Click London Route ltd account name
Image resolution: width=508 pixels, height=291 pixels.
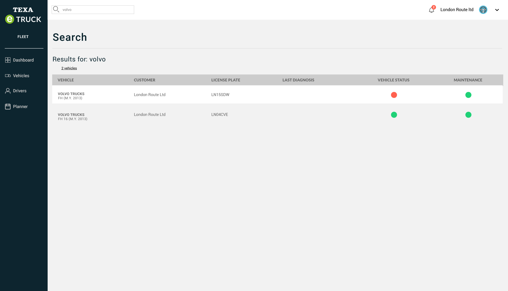[457, 10]
